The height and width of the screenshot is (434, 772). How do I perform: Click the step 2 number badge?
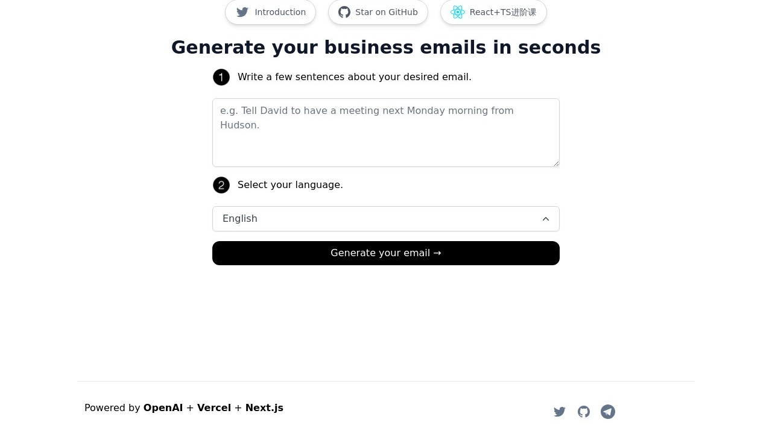coord(221,185)
